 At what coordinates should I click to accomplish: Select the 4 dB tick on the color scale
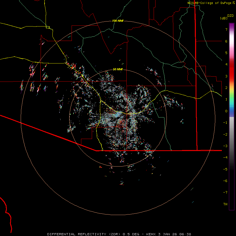click(x=226, y=65)
